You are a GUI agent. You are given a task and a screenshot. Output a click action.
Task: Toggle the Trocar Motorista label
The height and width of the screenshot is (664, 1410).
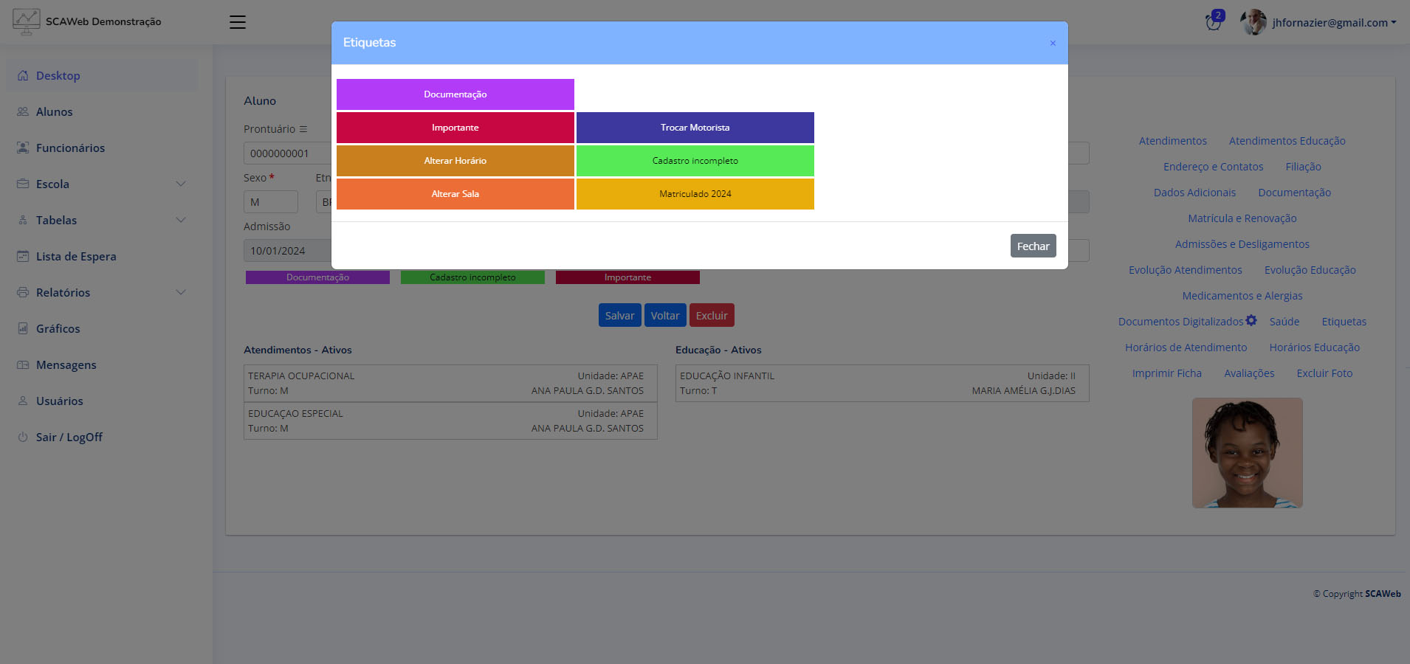coord(695,128)
